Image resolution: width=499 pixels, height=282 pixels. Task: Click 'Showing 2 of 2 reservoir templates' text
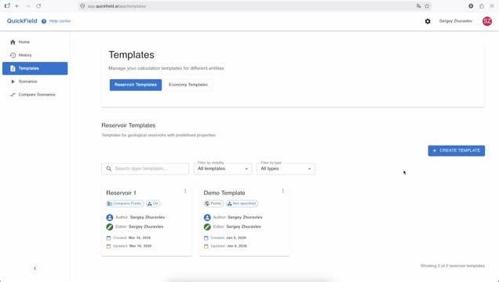[453, 266]
